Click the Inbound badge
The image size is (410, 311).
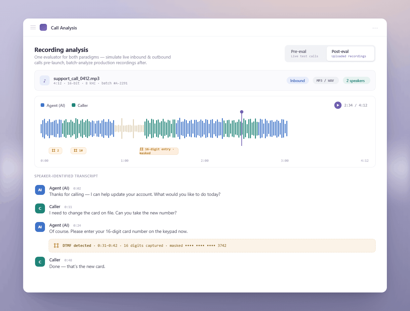(x=298, y=81)
